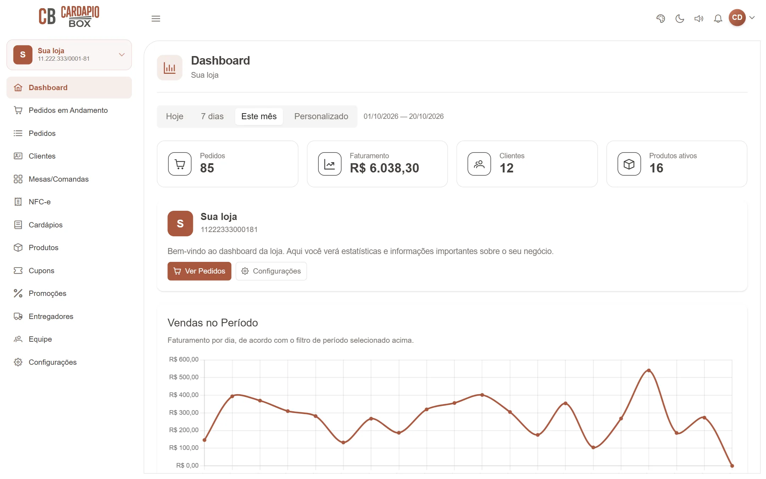
Task: Click the Equipe people icon
Action: coord(18,339)
